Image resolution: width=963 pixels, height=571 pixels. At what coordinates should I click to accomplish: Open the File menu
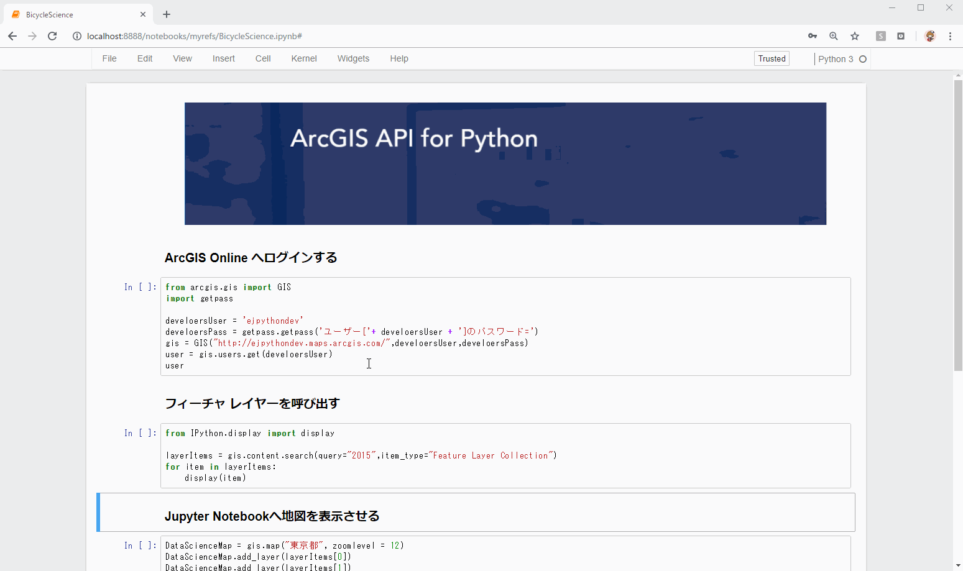(109, 58)
